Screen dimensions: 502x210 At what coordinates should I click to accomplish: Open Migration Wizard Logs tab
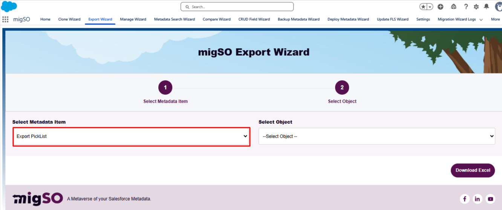coord(457,19)
